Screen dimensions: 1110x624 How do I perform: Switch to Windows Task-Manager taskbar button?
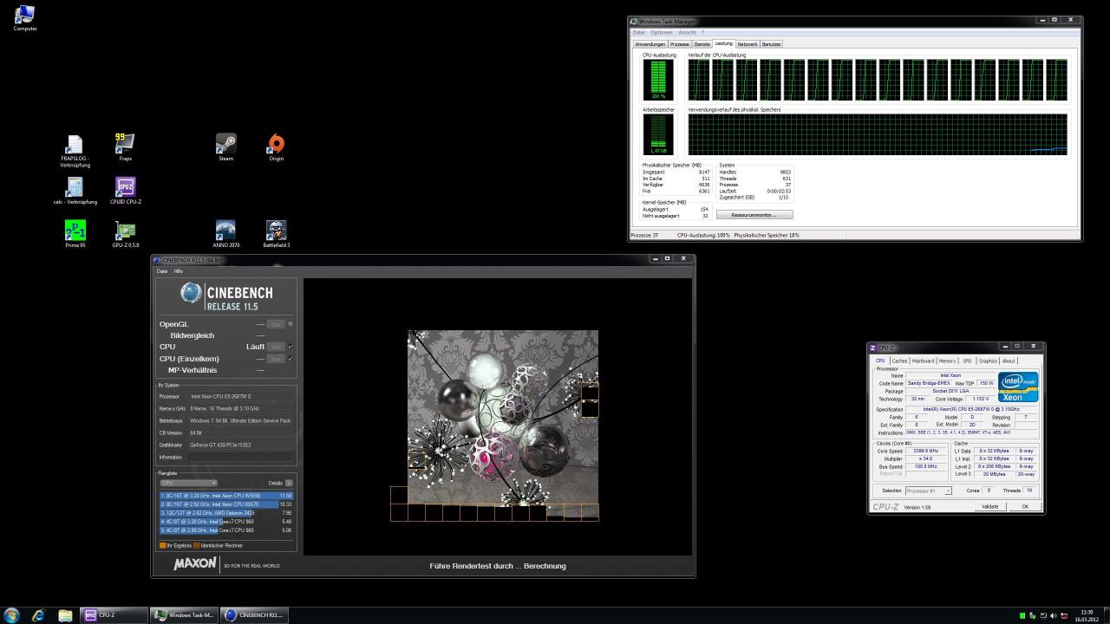tap(184, 615)
